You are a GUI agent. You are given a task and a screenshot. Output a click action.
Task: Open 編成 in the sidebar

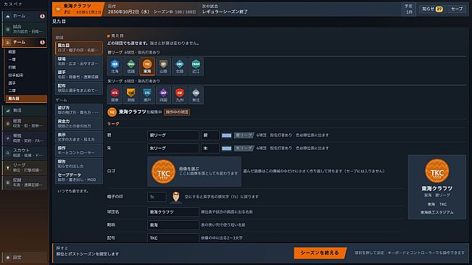[25, 138]
